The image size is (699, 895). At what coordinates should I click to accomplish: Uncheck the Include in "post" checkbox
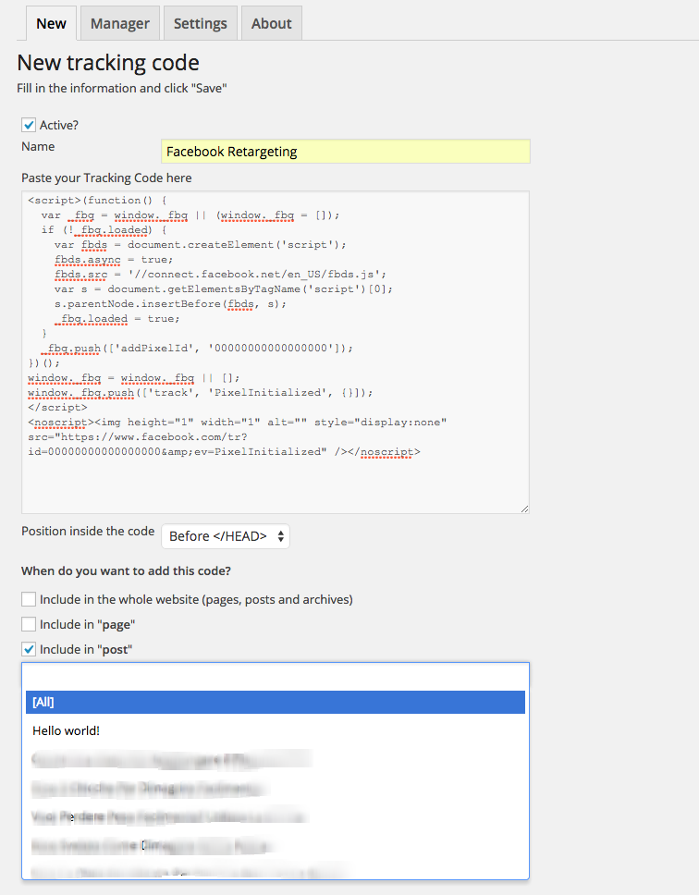29,650
